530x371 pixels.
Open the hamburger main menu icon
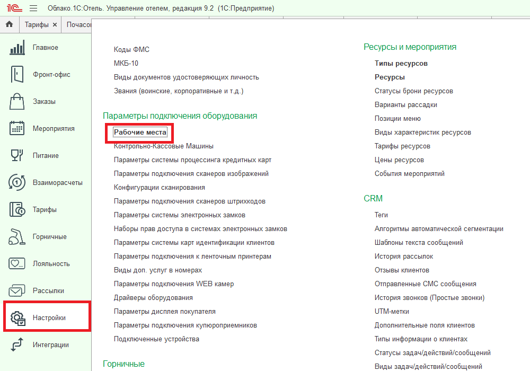33,8
